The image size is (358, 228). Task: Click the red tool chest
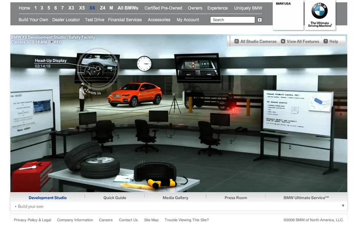(32, 177)
